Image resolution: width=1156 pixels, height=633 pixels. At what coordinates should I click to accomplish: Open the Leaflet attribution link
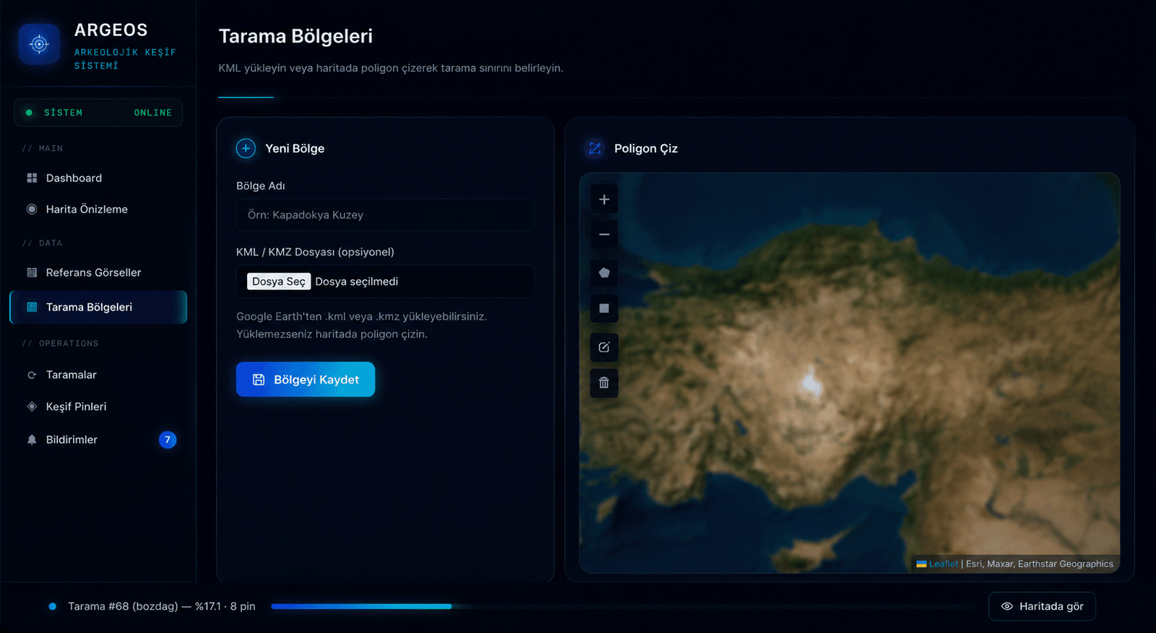(x=943, y=564)
